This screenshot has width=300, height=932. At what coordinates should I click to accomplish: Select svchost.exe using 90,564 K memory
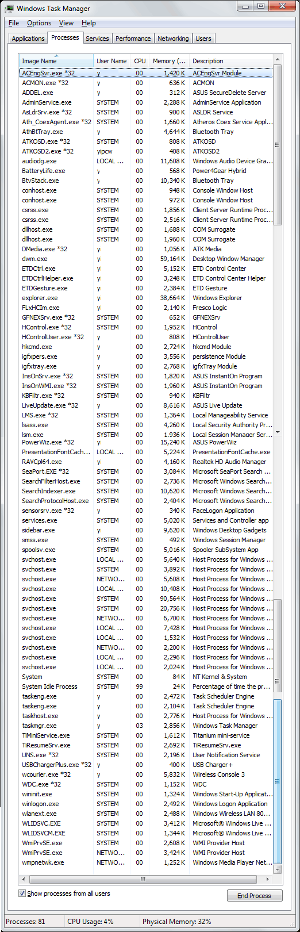(x=146, y=599)
